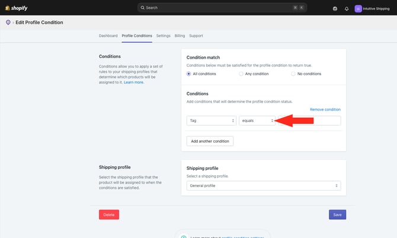The height and width of the screenshot is (238, 397).
Task: Click Add another condition button
Action: pyautogui.click(x=210, y=141)
